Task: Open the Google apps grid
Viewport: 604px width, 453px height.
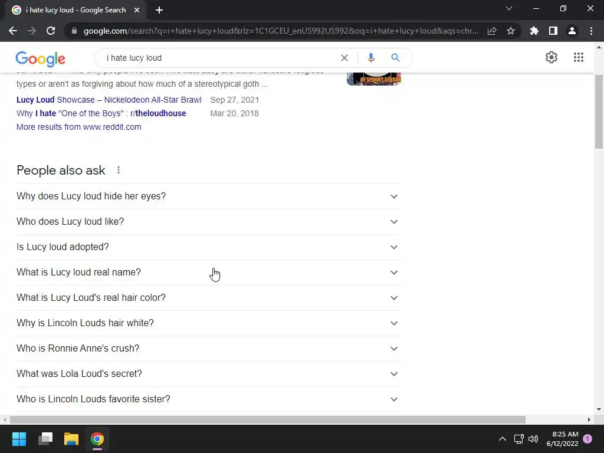Action: point(579,57)
